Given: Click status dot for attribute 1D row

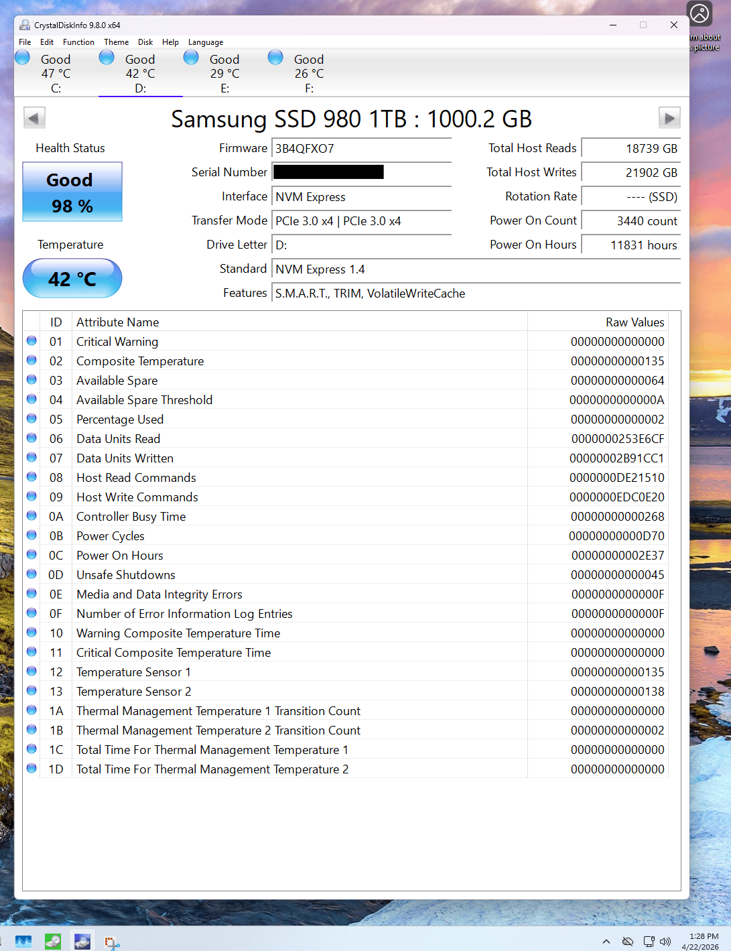Looking at the screenshot, I should 31,769.
